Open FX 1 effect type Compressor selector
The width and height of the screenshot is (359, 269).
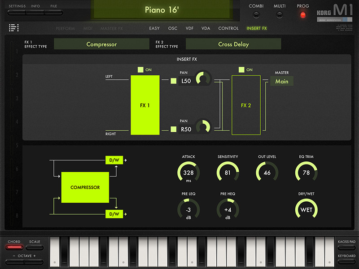[101, 44]
